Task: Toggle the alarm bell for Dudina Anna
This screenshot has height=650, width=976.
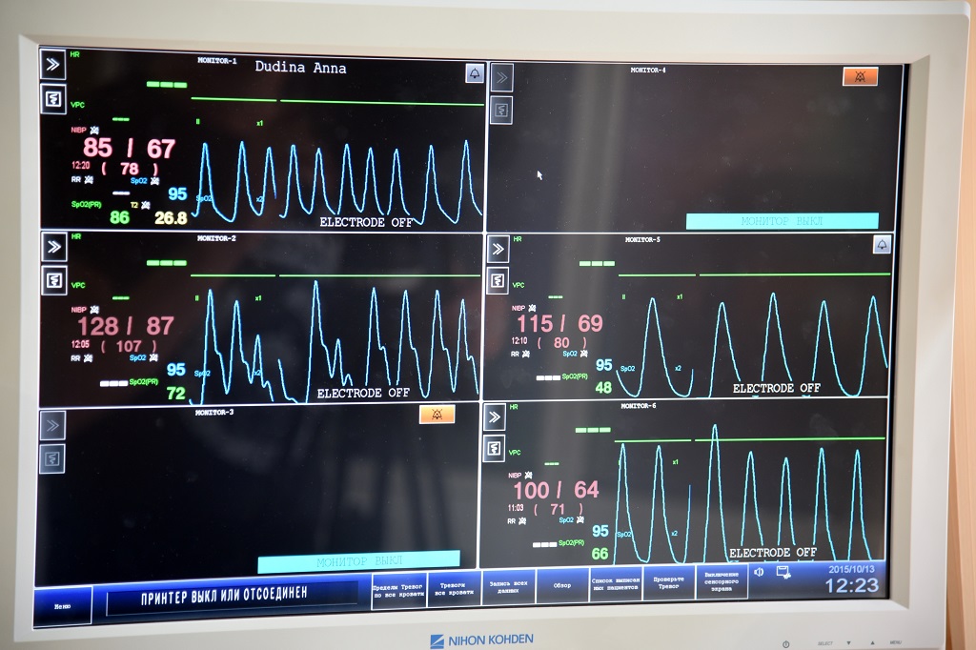Action: click(x=474, y=73)
